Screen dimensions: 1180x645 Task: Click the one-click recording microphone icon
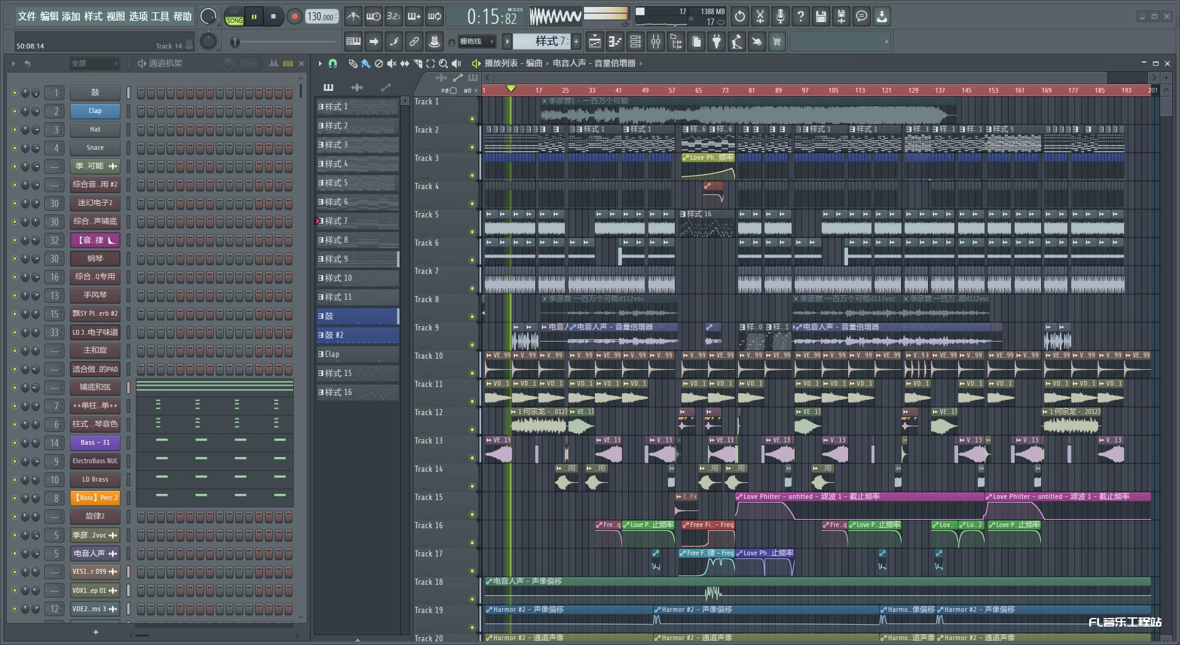click(x=781, y=17)
